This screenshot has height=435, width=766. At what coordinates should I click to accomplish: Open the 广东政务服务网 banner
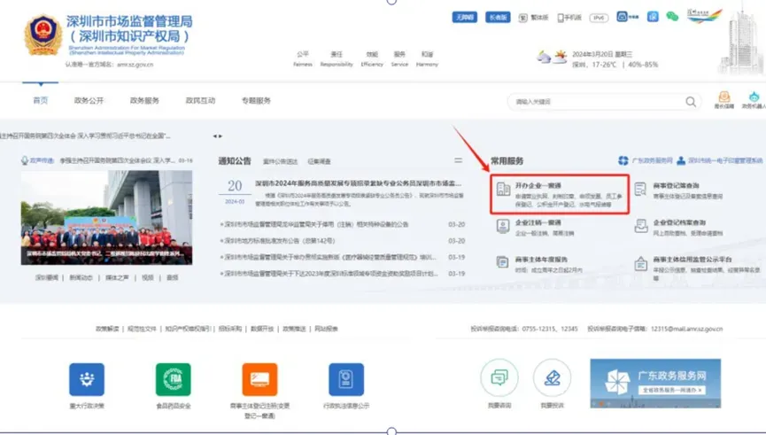pos(655,384)
